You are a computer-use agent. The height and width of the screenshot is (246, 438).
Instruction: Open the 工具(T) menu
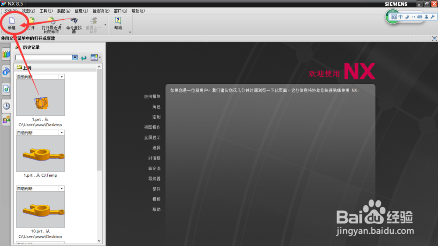click(46, 11)
